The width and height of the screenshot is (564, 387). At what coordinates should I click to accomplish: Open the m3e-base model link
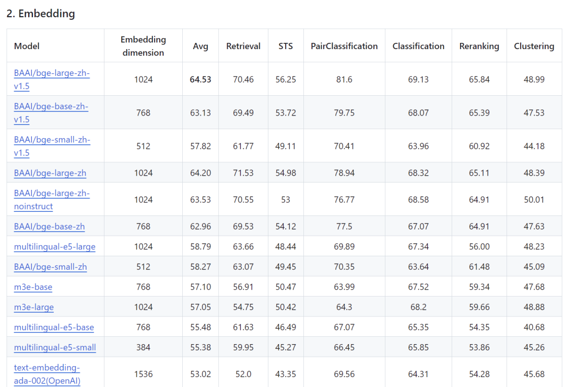point(33,287)
